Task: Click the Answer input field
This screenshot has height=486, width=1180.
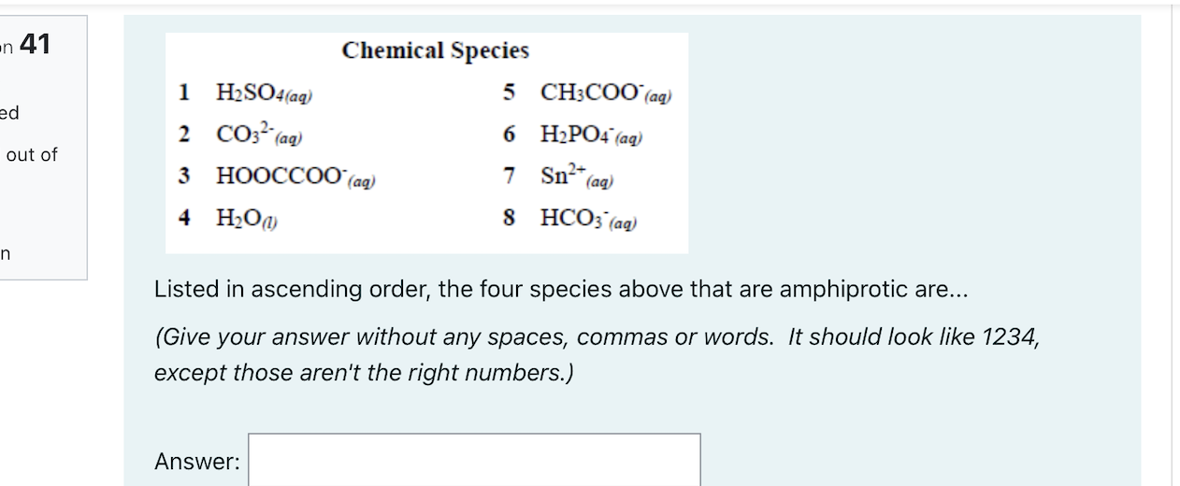Action: tap(474, 460)
